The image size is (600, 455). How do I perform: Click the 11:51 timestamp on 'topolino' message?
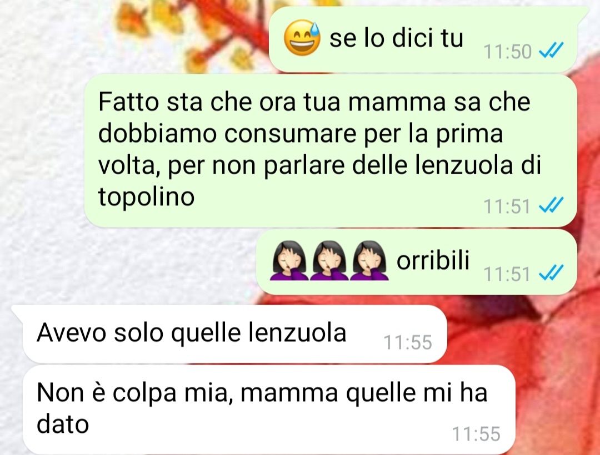507,206
